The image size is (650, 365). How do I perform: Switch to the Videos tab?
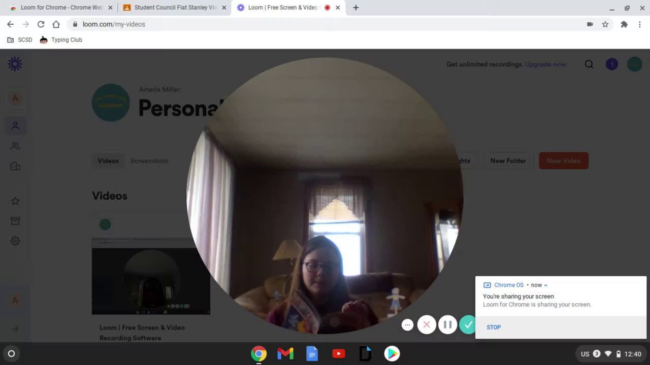(108, 161)
